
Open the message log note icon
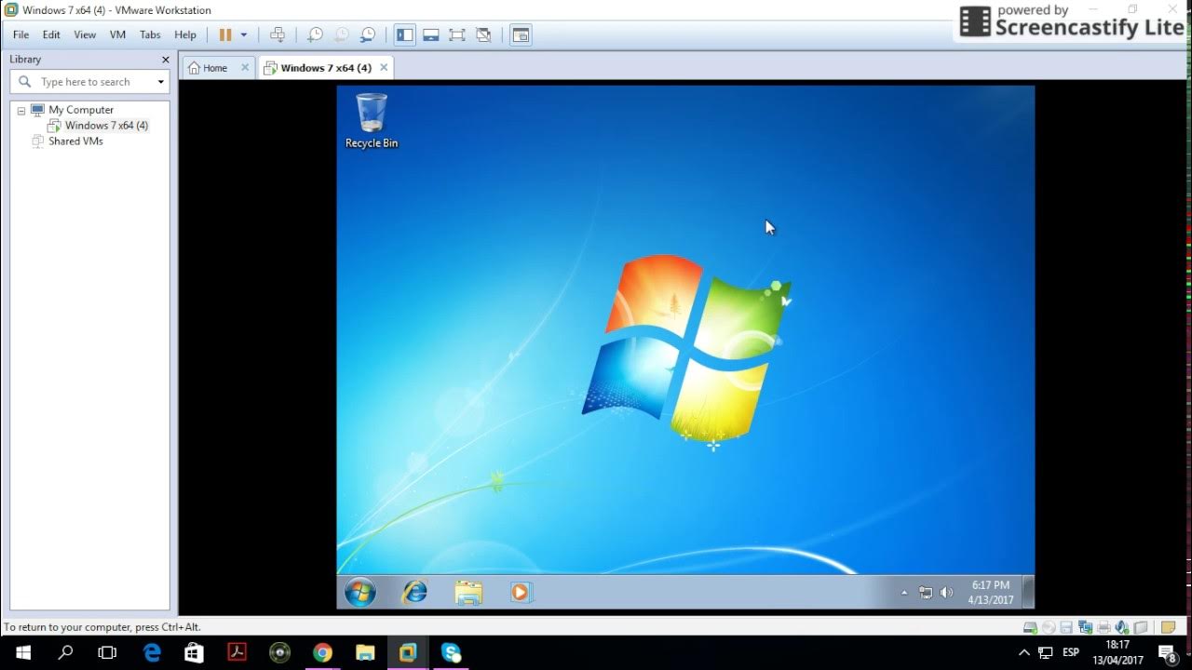tap(1169, 627)
